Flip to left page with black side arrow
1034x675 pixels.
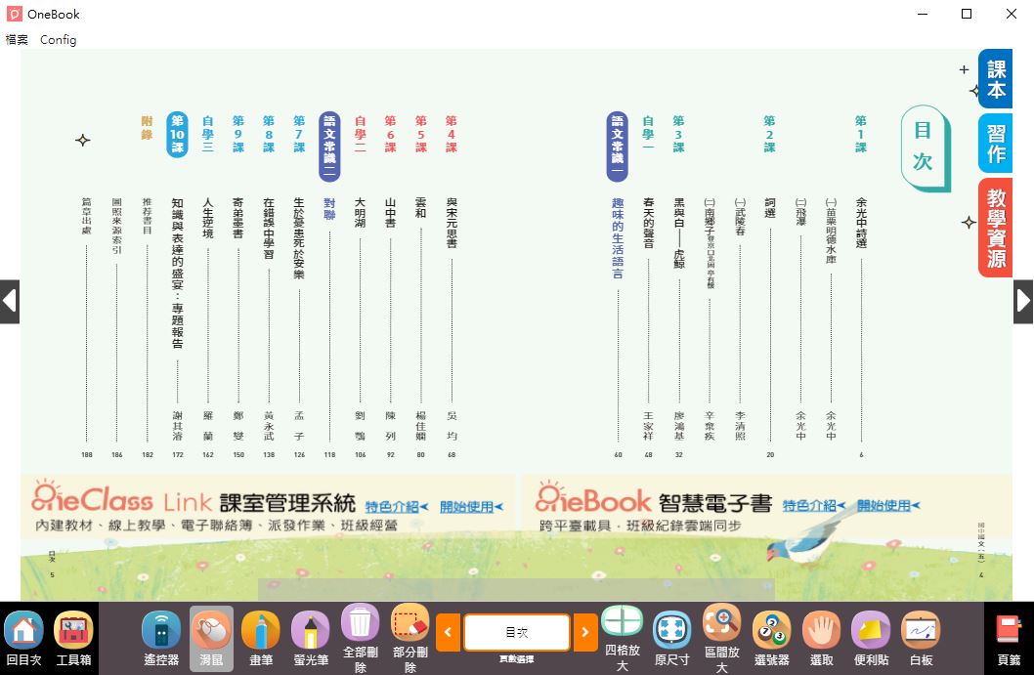click(x=9, y=302)
